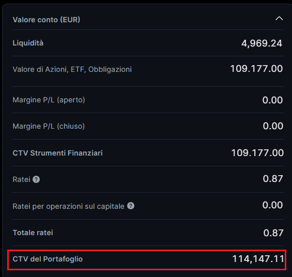Click the Ratei value 0.87
This screenshot has width=292, height=277.
[273, 179]
